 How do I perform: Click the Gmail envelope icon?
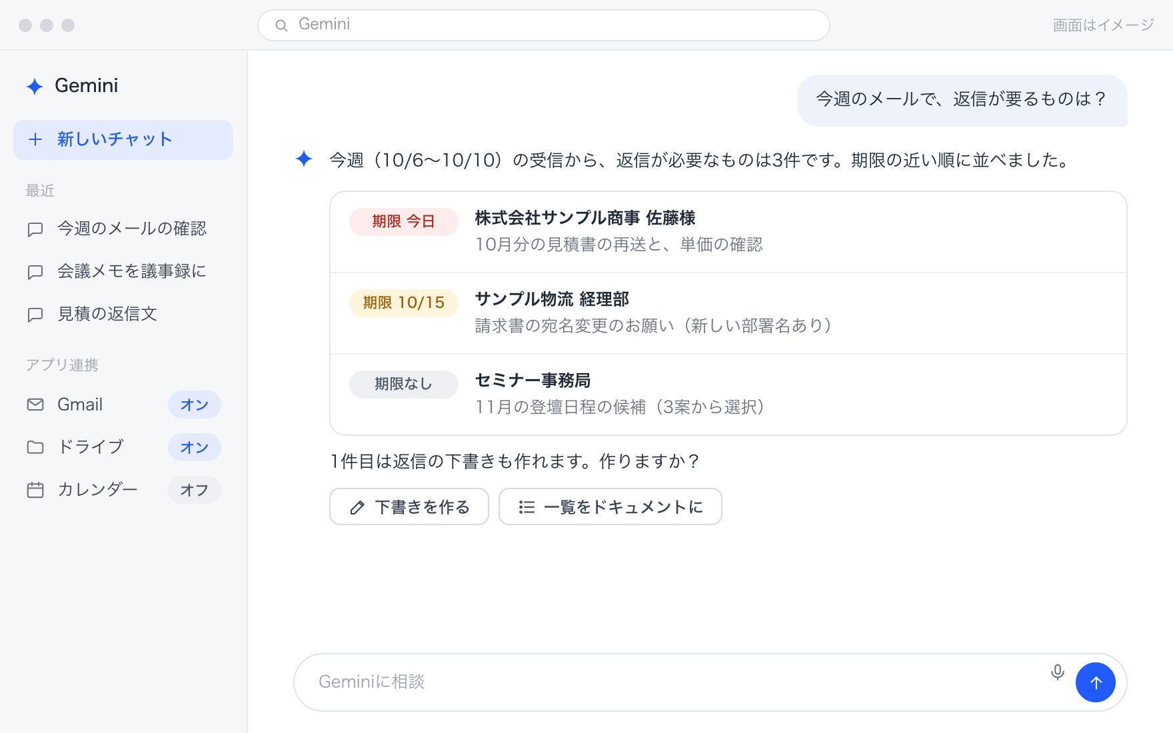(x=35, y=404)
